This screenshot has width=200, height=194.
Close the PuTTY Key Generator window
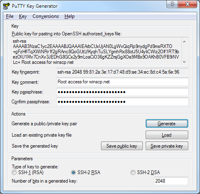[x=187, y=4]
